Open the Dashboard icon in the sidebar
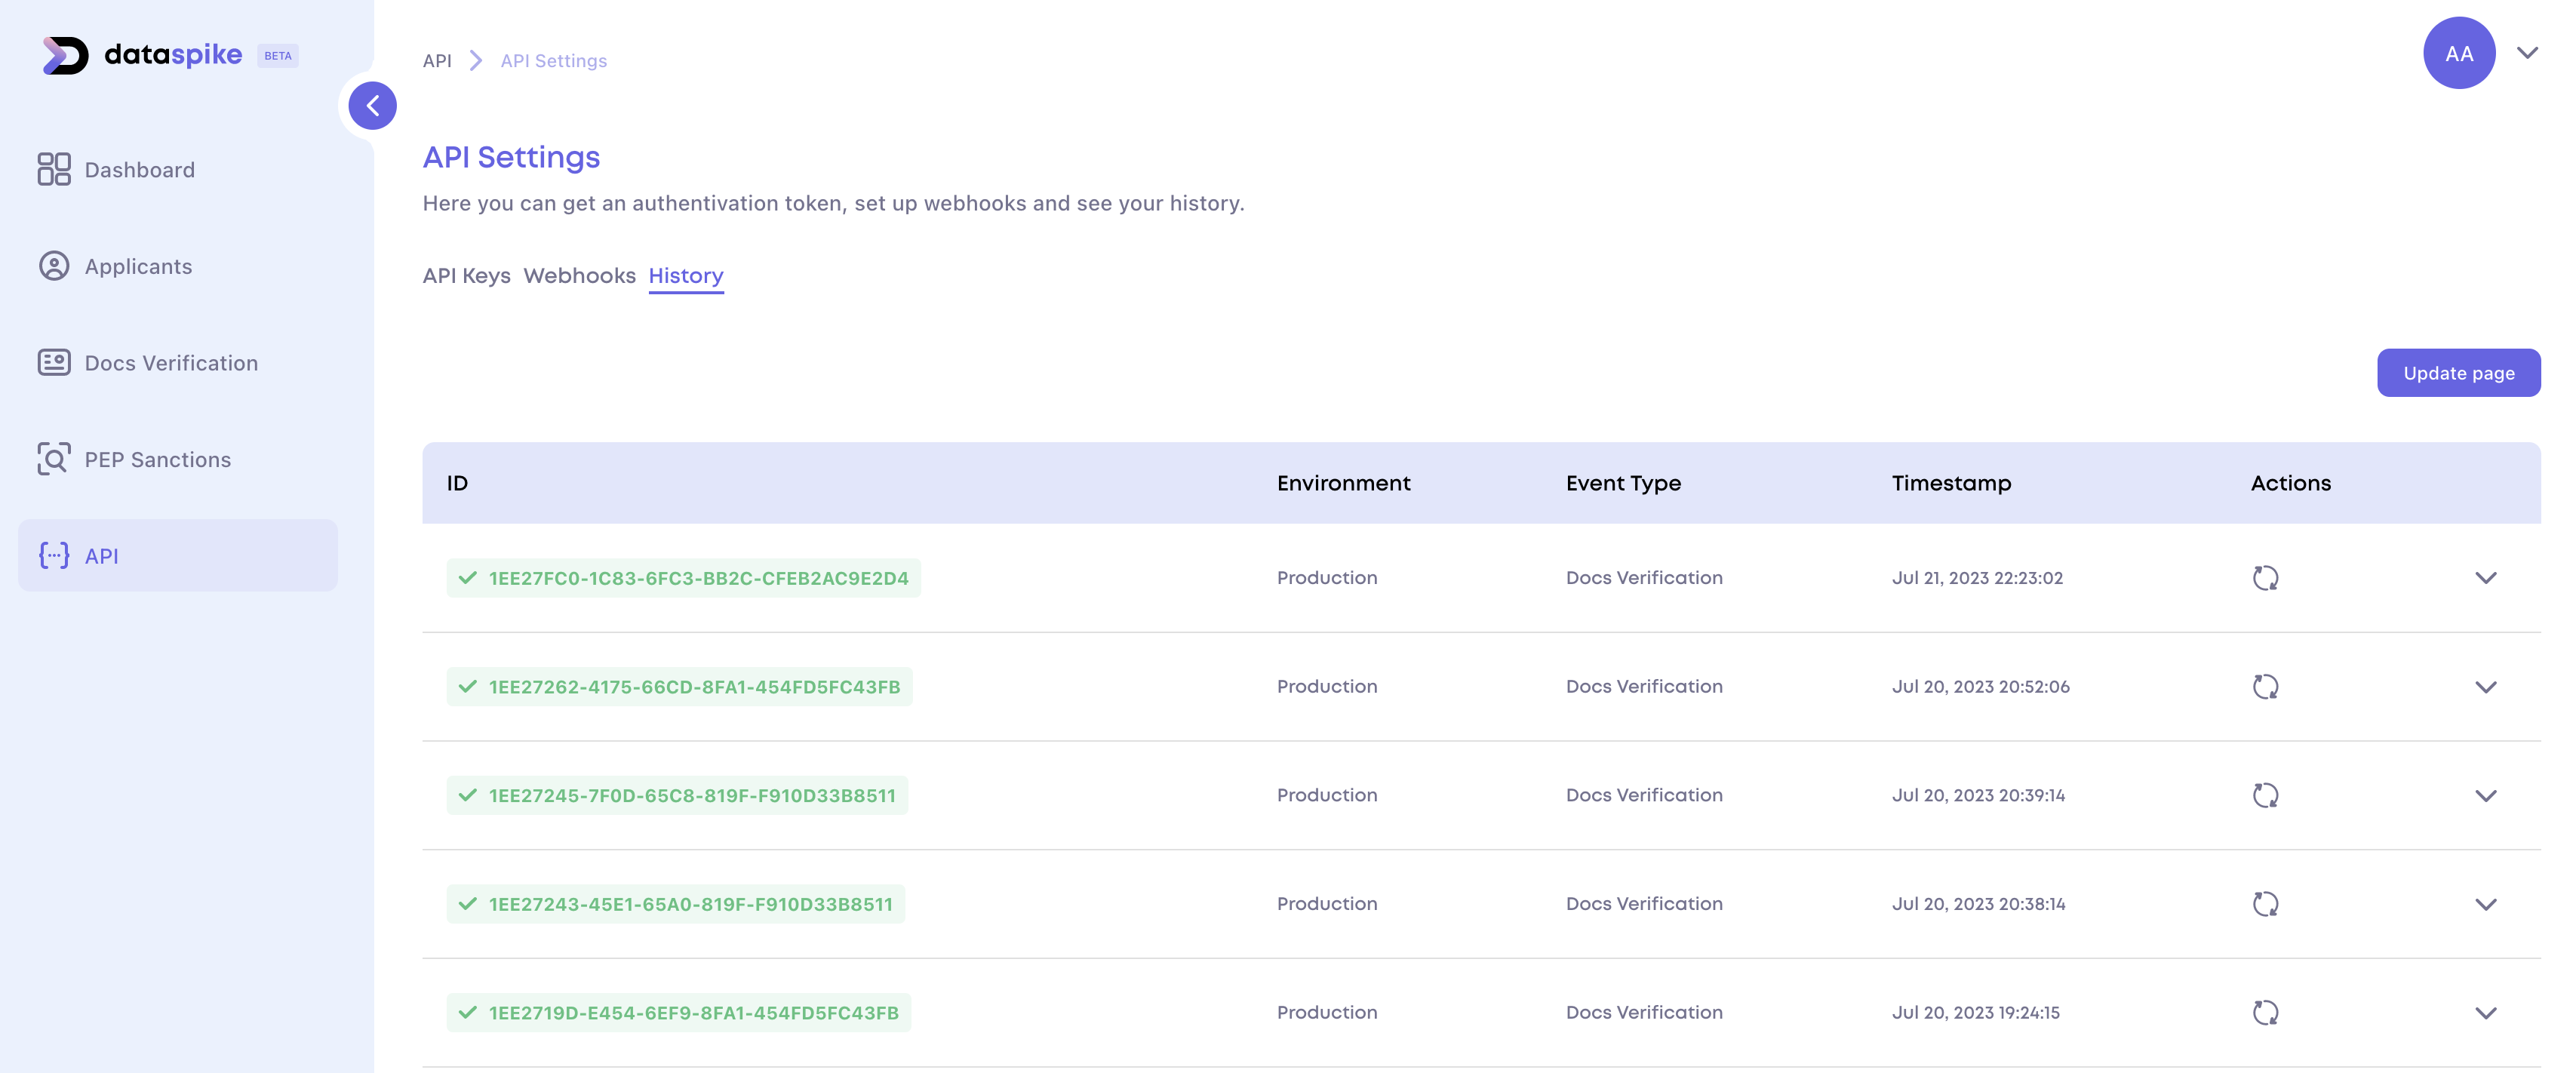The width and height of the screenshot is (2576, 1073). click(54, 169)
